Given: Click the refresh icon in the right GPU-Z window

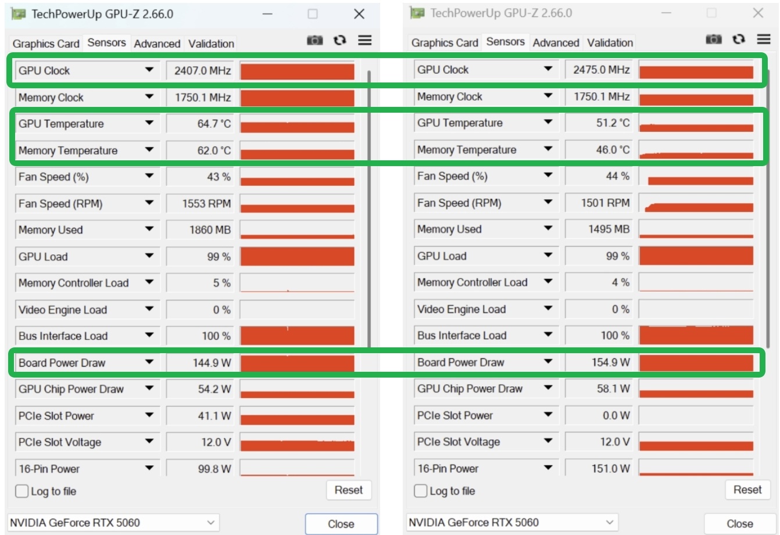Looking at the screenshot, I should [x=739, y=40].
